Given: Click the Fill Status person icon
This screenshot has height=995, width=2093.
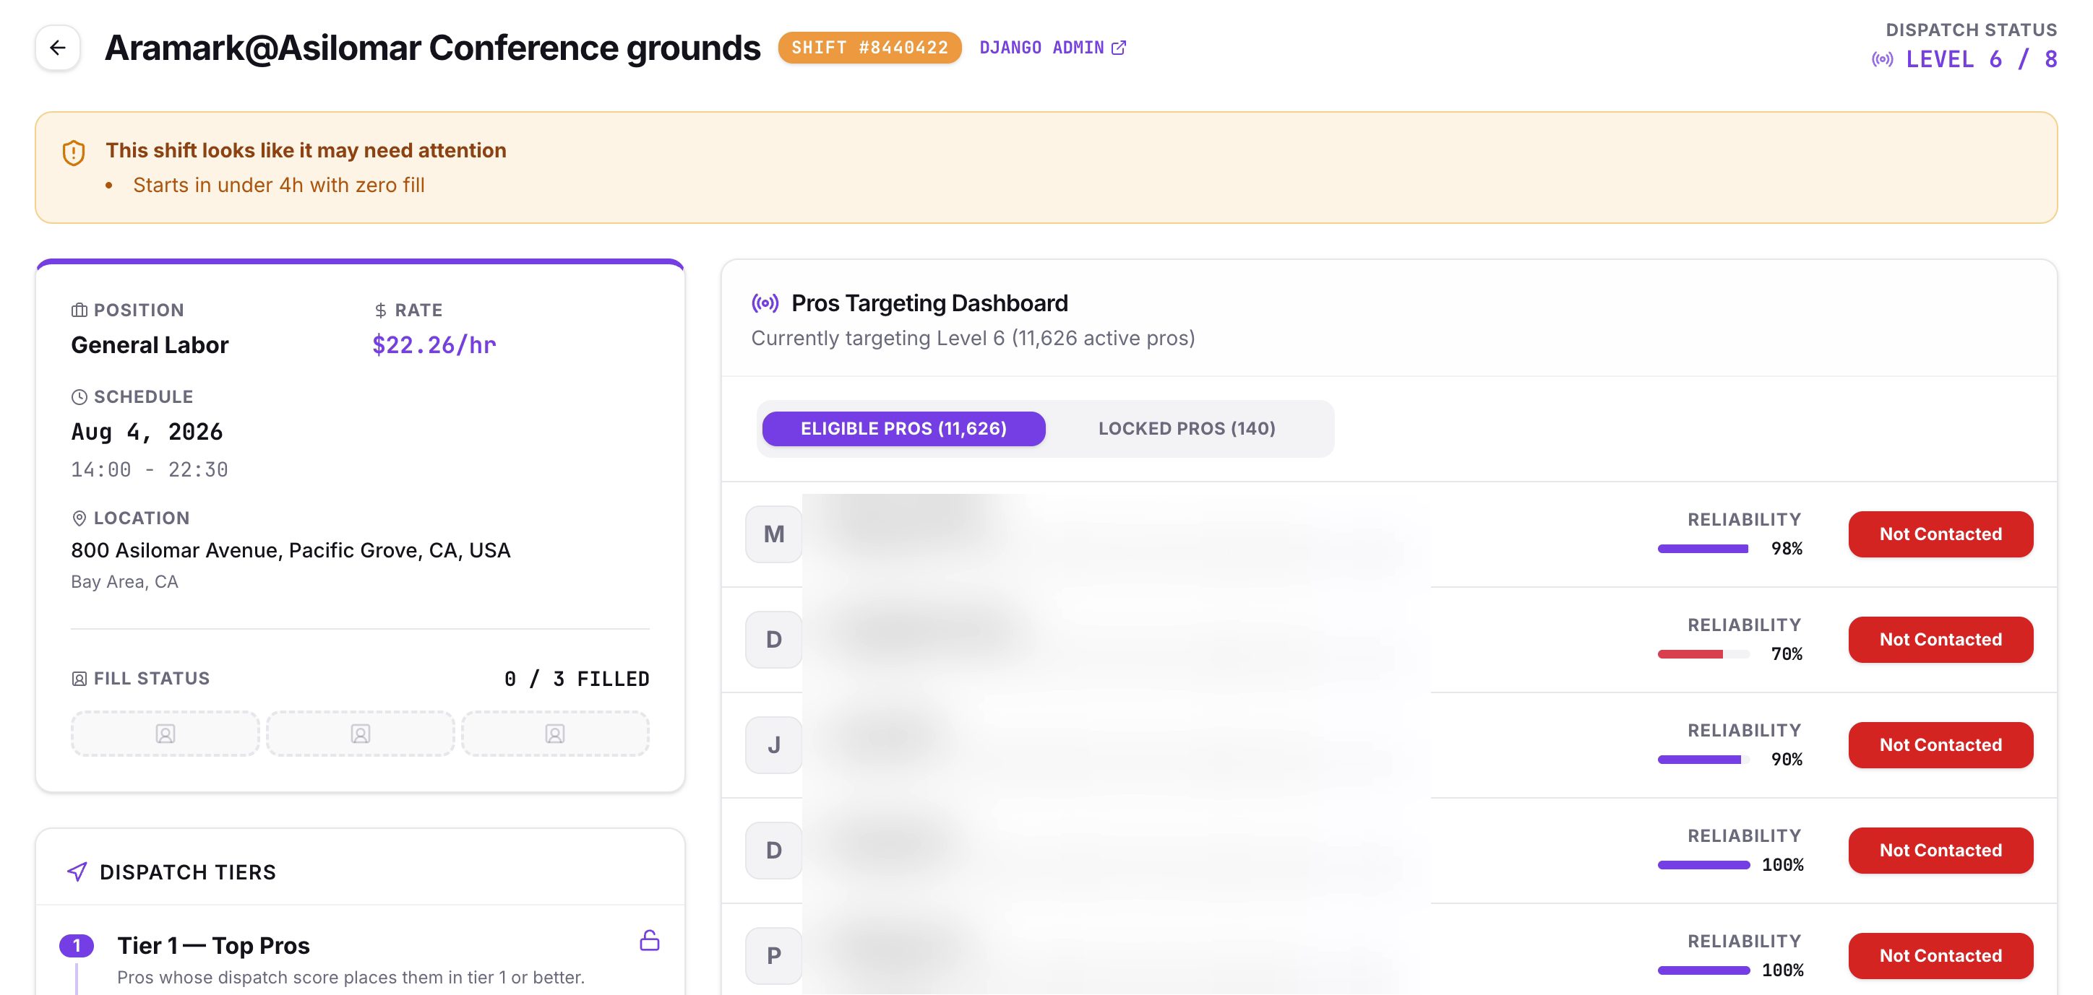Looking at the screenshot, I should coord(79,679).
